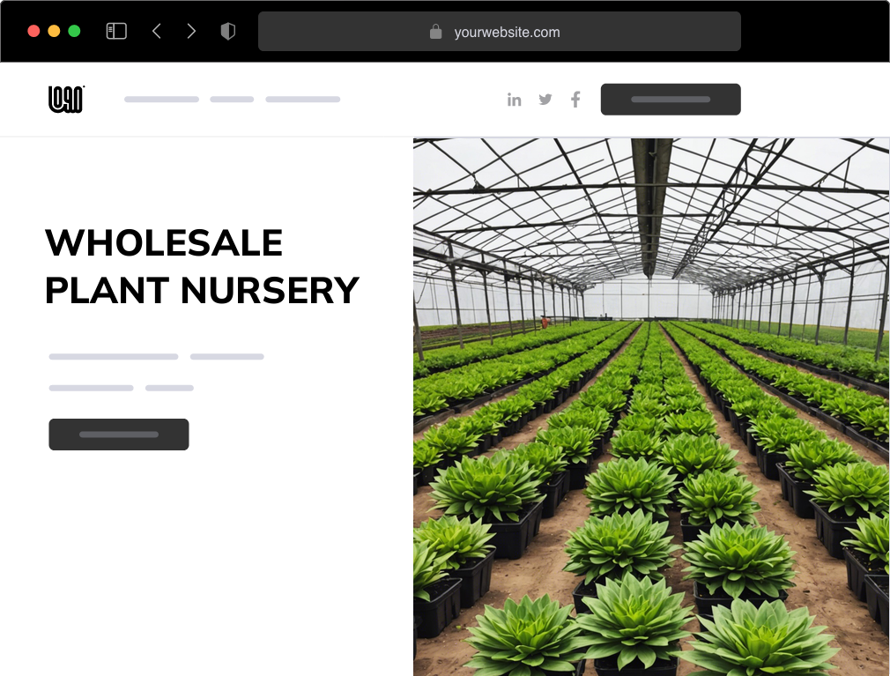The width and height of the screenshot is (890, 676).
Task: Click the dark call-to-action button under the headline
Action: pyautogui.click(x=118, y=434)
